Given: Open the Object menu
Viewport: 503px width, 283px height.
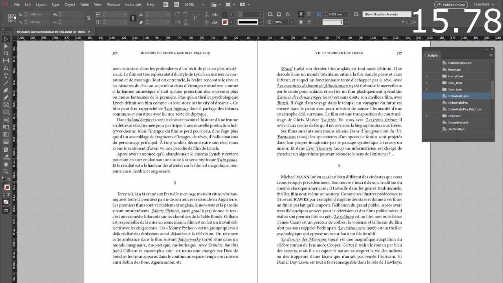Looking at the screenshot, I should pyautogui.click(x=70, y=4).
